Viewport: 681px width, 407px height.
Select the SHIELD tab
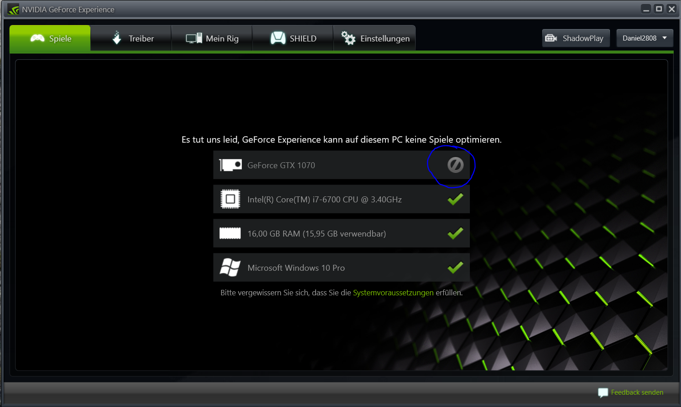click(x=293, y=38)
